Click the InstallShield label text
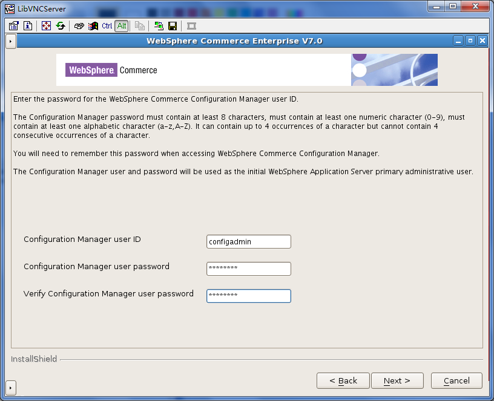This screenshot has height=401, width=494. click(34, 359)
